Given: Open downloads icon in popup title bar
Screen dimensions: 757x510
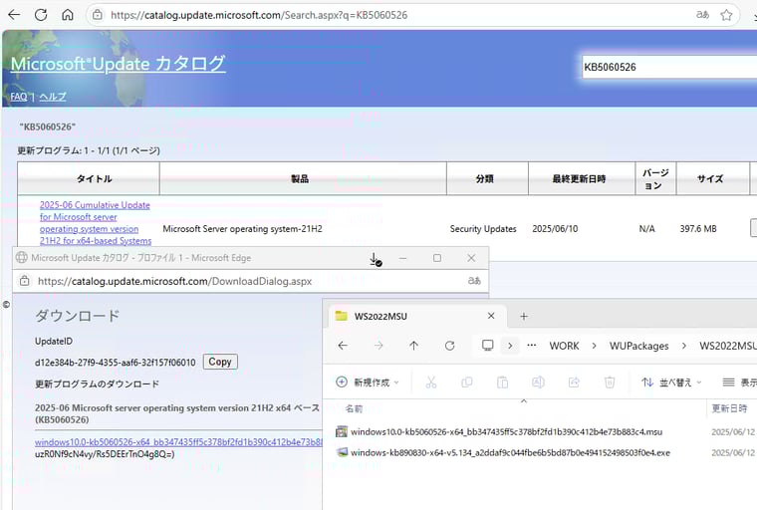Looking at the screenshot, I should [376, 259].
